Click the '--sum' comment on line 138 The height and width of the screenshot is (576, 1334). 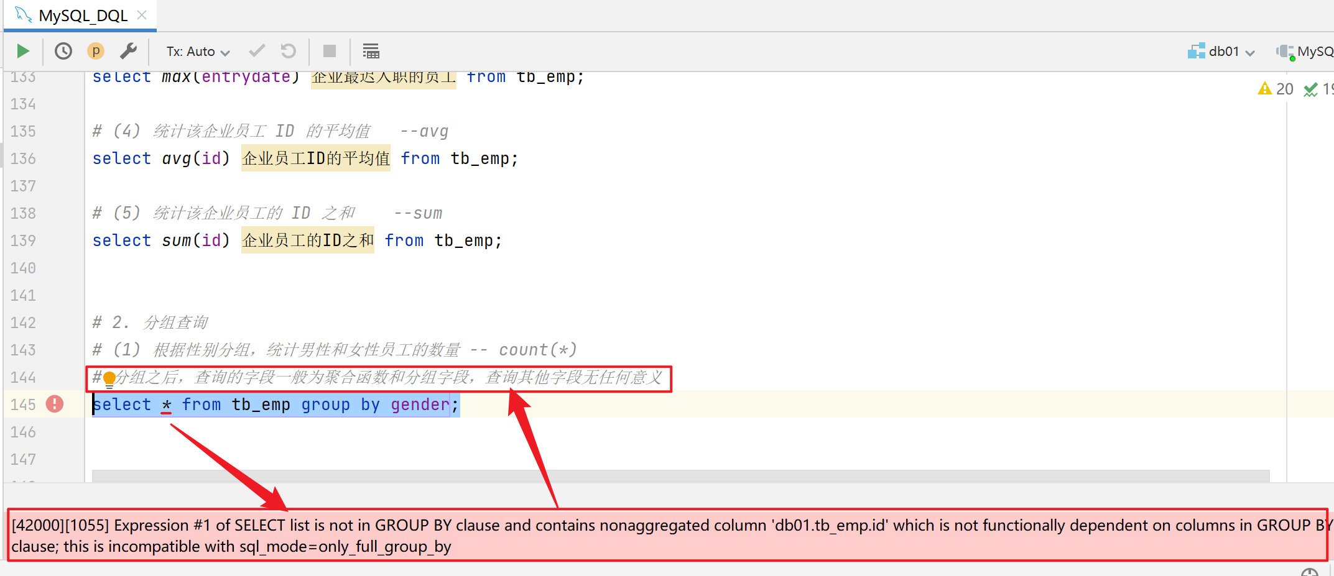point(418,213)
